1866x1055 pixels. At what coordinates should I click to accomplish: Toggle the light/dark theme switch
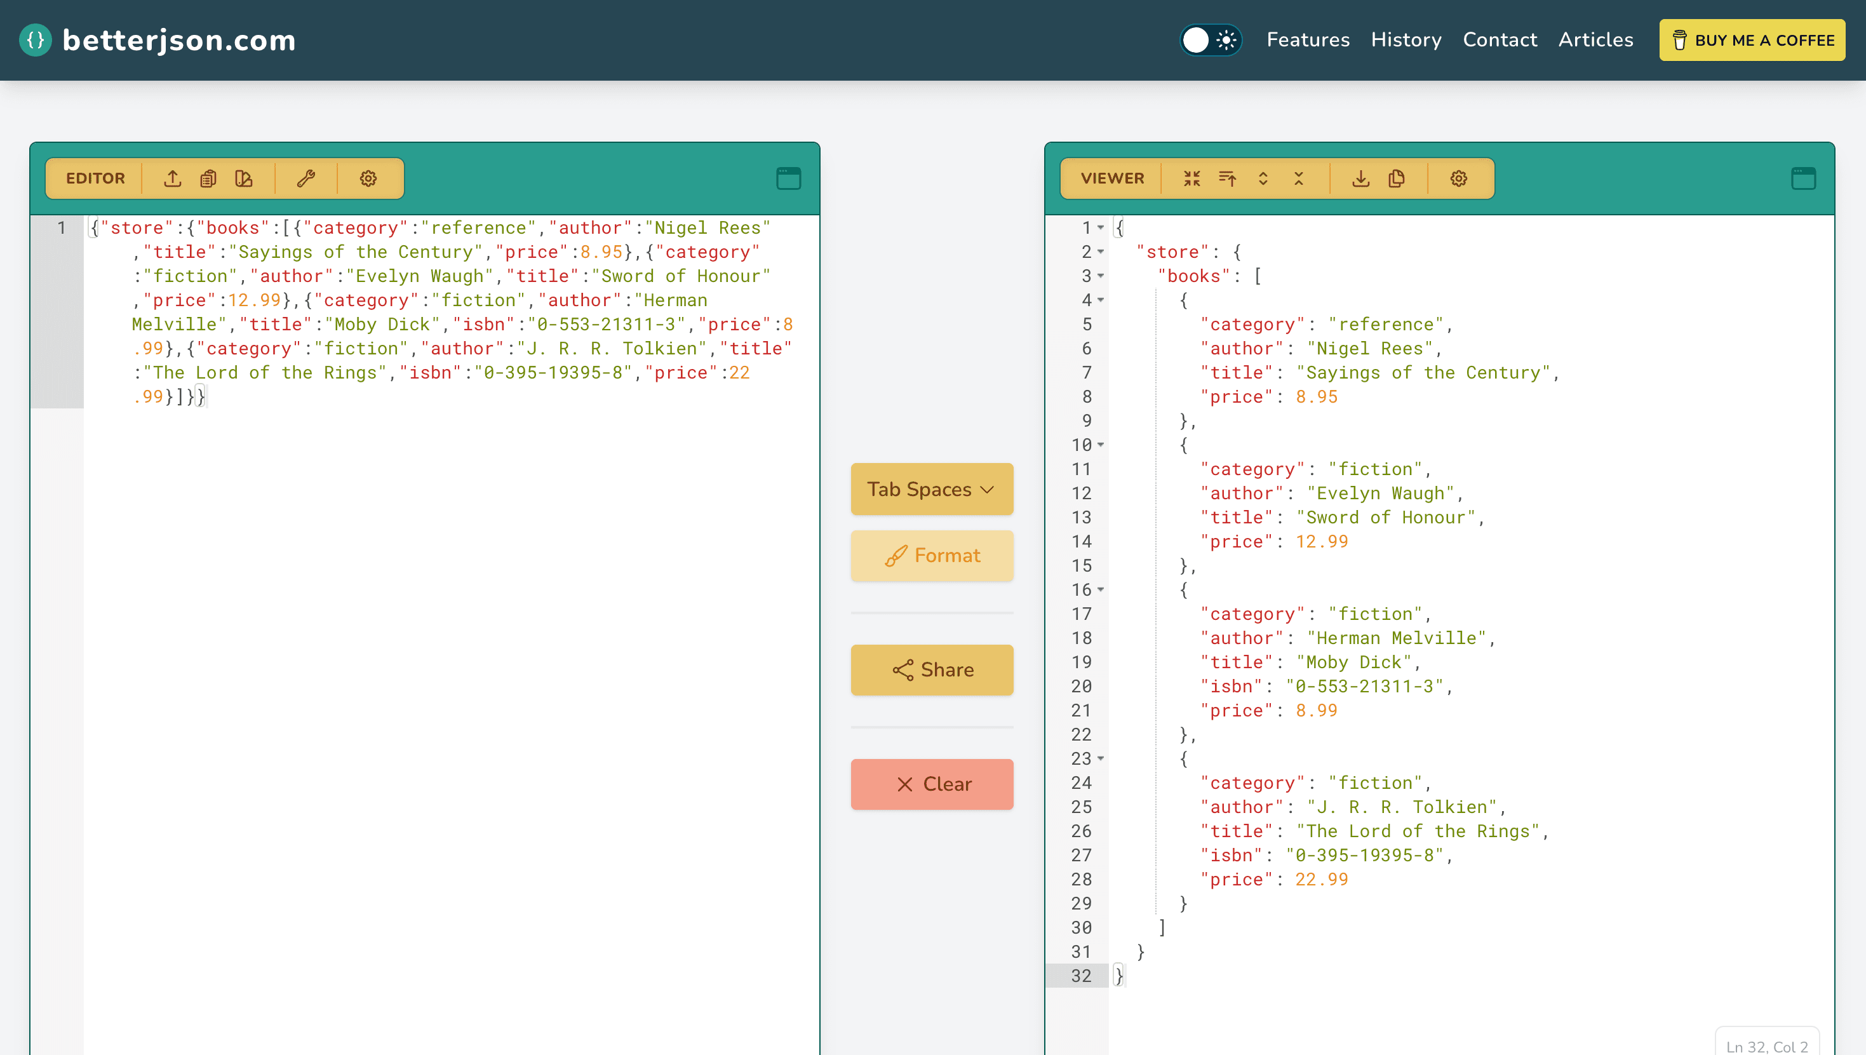tap(1211, 40)
